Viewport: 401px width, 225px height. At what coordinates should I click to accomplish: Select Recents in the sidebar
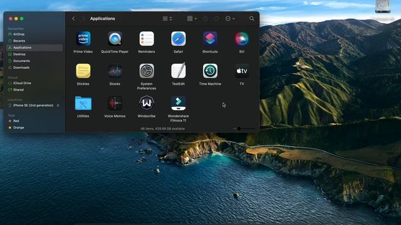(34, 41)
